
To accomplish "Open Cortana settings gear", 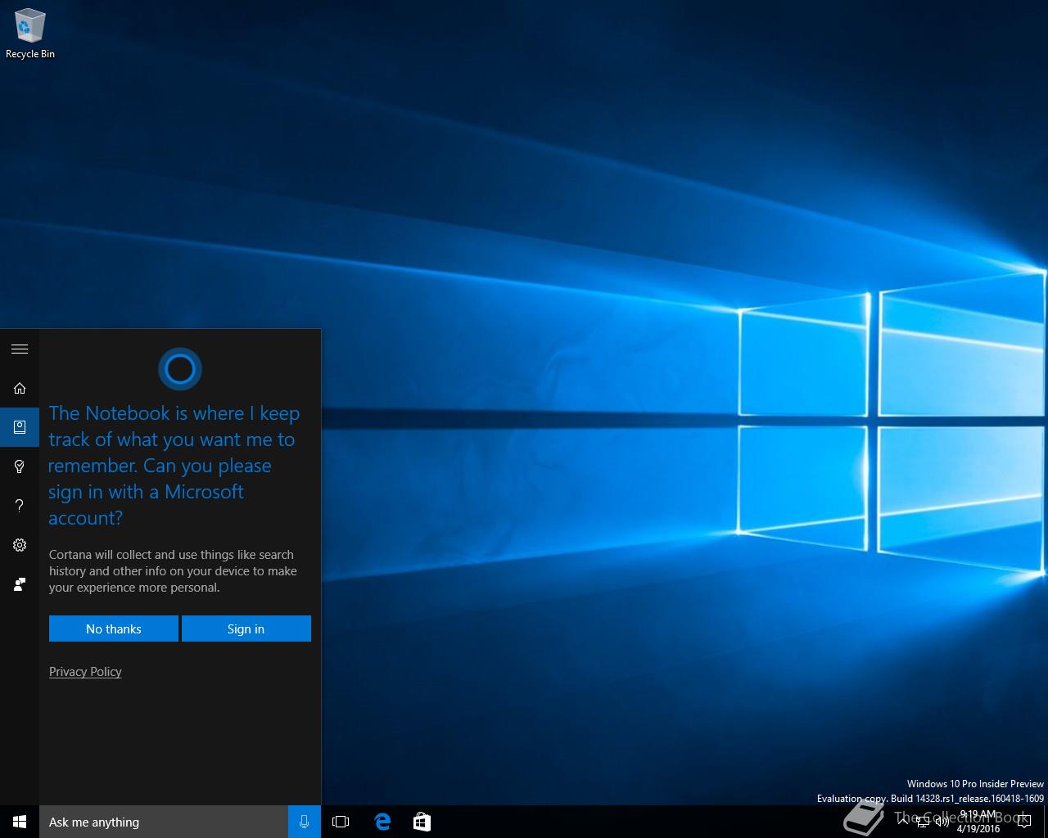I will pos(20,545).
